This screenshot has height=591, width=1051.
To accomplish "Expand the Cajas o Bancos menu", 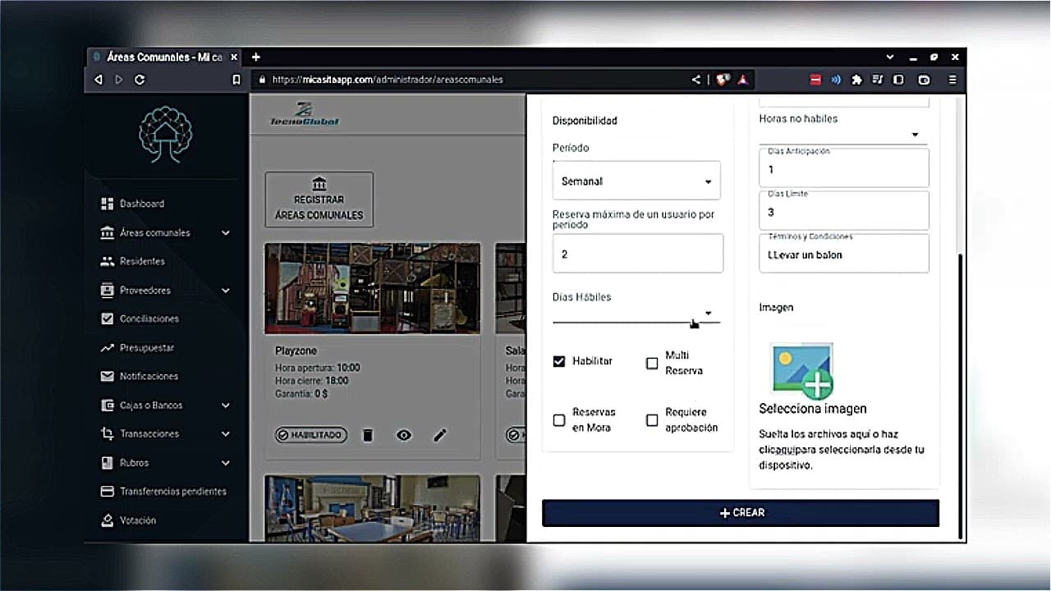I will click(x=165, y=405).
